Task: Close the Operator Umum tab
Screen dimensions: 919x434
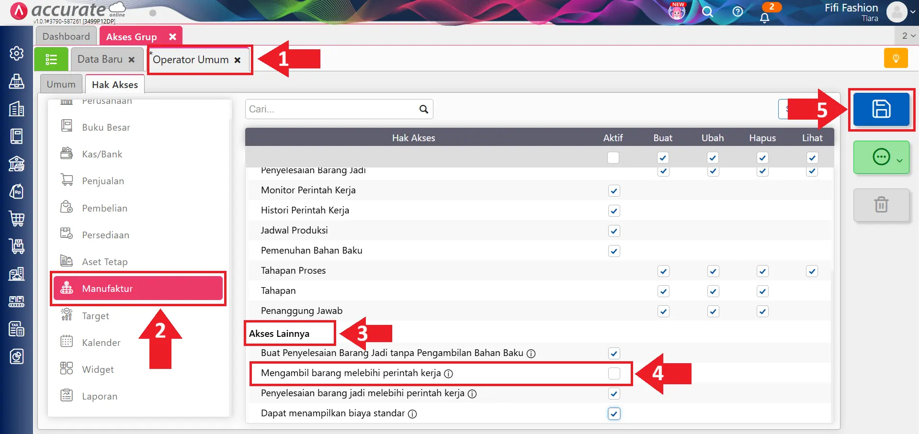Action: tap(237, 60)
